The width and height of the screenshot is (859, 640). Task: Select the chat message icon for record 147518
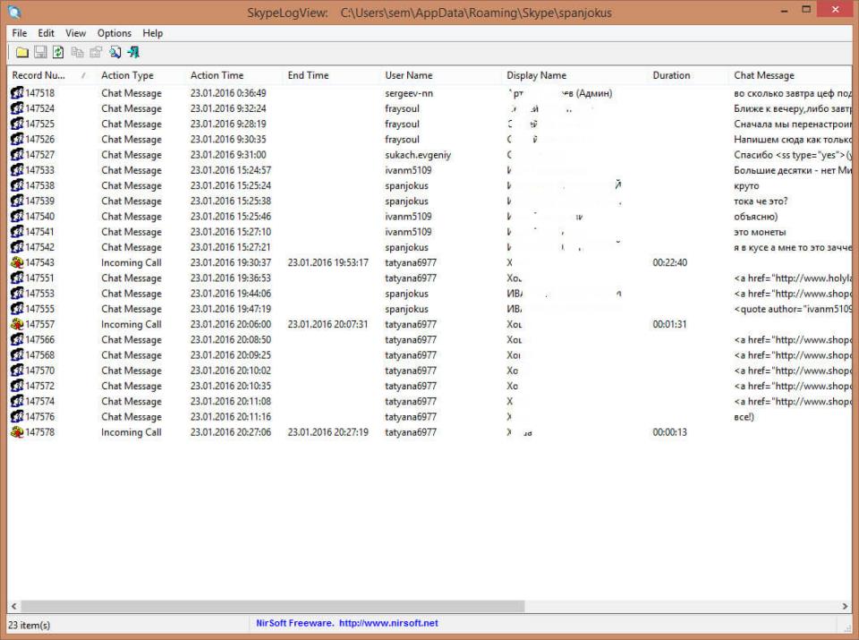pyautogui.click(x=17, y=93)
